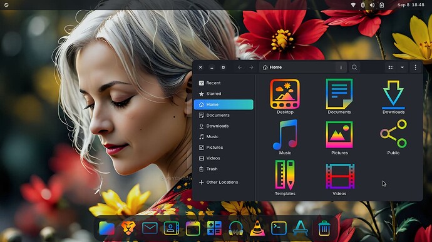Minimize the Files window

[212, 67]
